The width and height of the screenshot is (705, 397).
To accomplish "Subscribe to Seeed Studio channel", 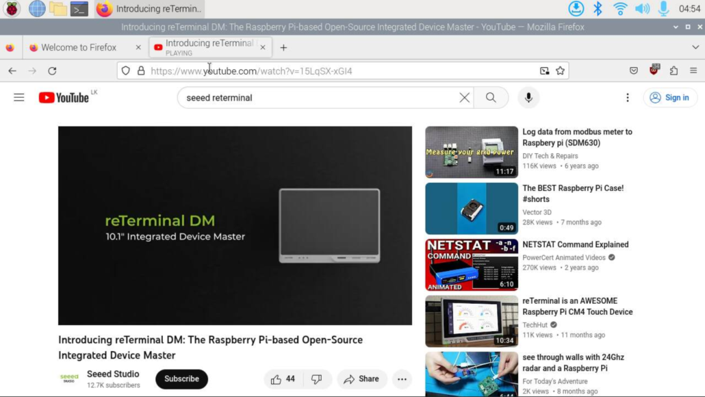I will pyautogui.click(x=181, y=379).
